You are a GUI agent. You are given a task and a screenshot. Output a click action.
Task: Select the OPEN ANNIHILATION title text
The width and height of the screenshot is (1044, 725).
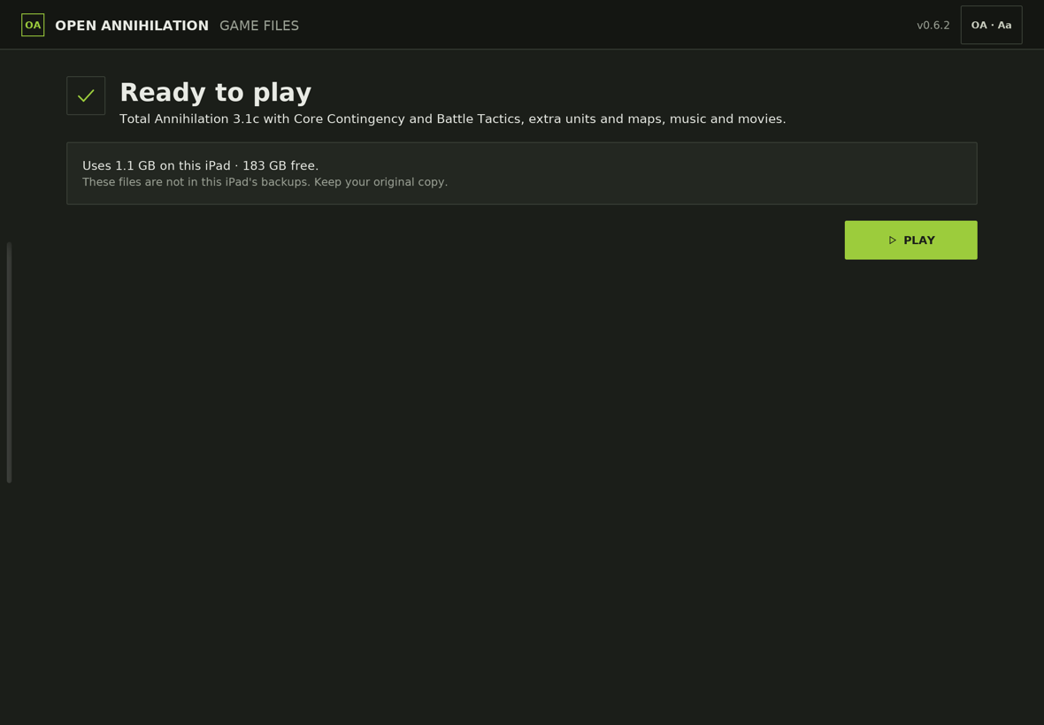click(x=132, y=26)
